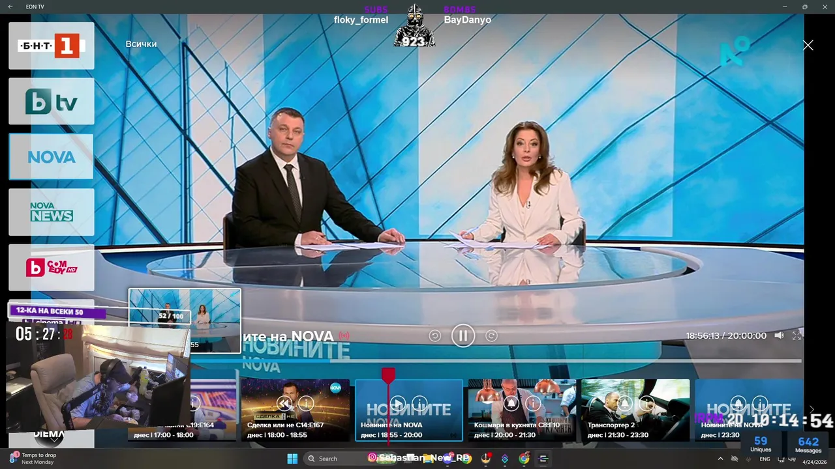Skip backward with the rewind circle icon
Image resolution: width=835 pixels, height=469 pixels.
click(x=434, y=335)
